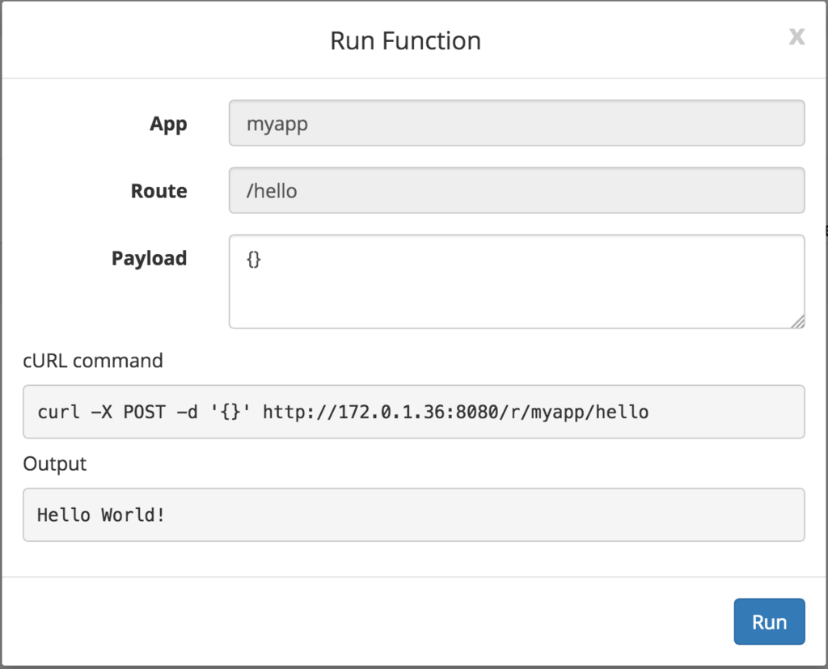Click the App field label
Viewport: 828px width, 669px height.
[x=168, y=124]
